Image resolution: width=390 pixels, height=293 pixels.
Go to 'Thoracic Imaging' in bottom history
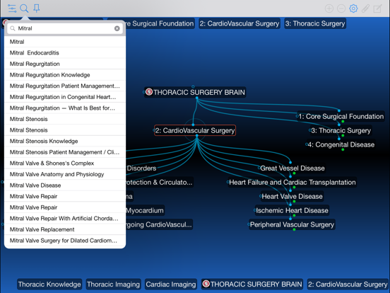pyautogui.click(x=114, y=285)
